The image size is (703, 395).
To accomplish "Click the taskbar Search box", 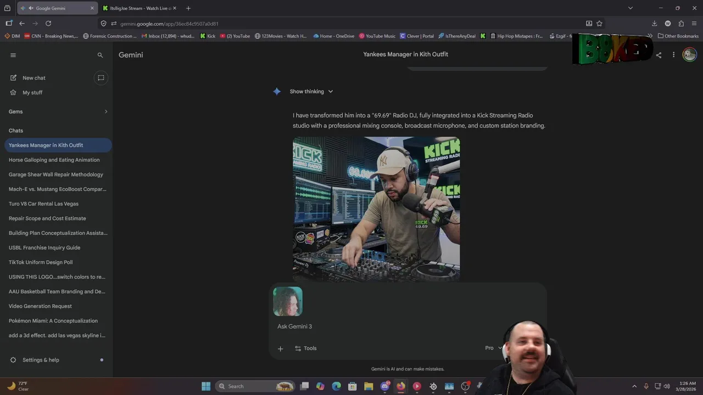I will [254, 386].
